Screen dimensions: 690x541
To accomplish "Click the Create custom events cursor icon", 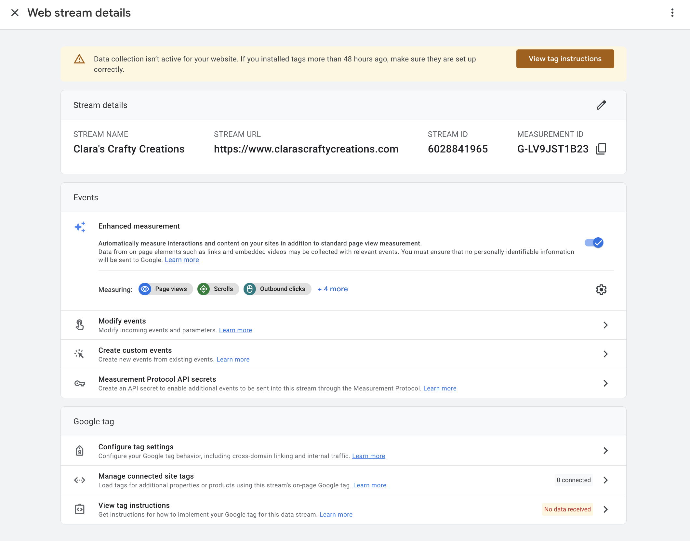I will point(79,354).
